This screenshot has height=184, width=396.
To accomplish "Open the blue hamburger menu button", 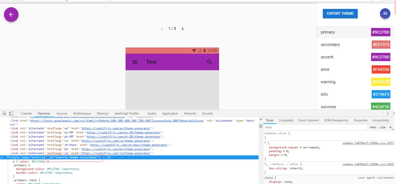I will click(385, 13).
